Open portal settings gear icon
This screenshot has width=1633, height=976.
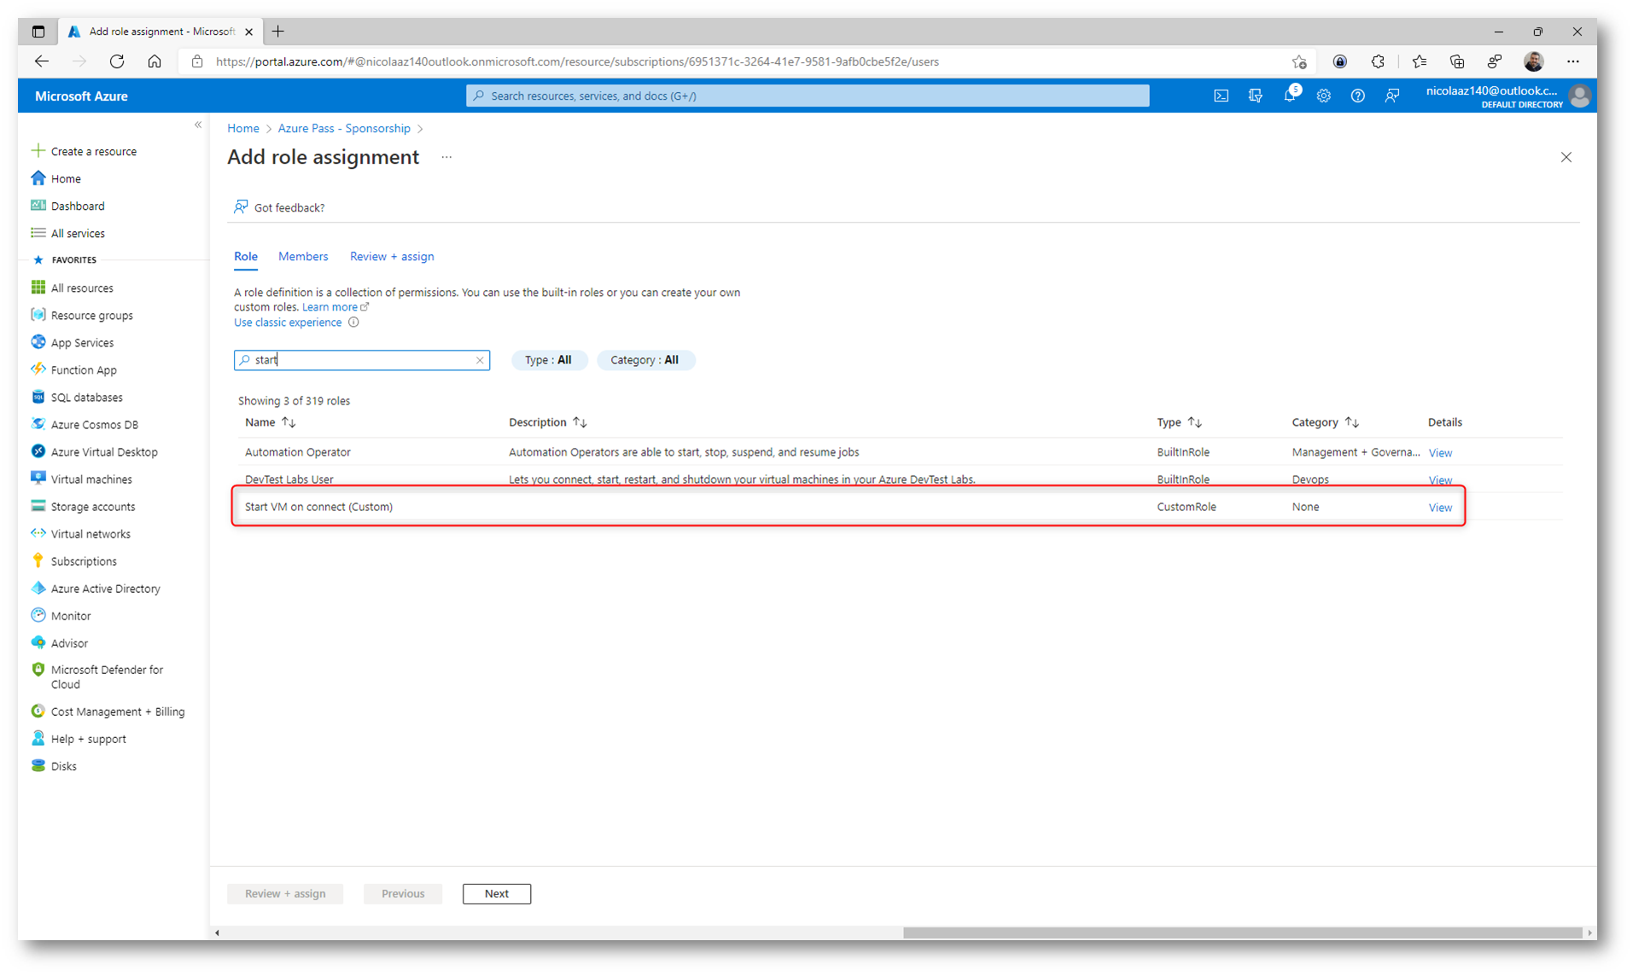tap(1323, 96)
